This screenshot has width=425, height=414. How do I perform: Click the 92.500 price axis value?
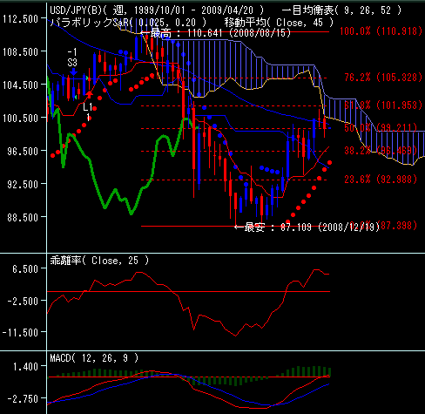pos(23,185)
